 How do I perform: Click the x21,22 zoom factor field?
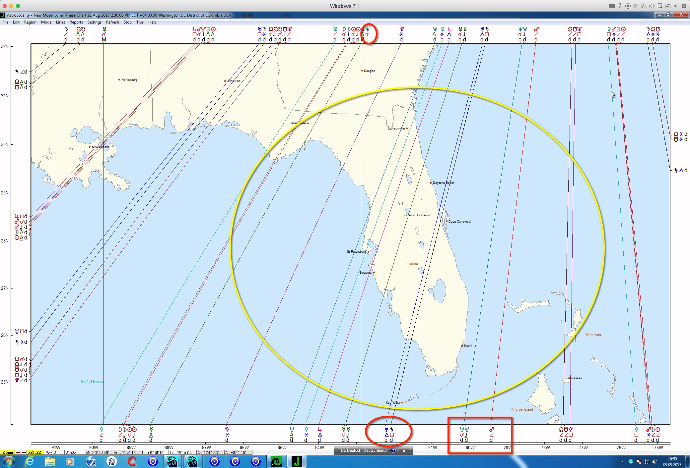tap(34, 452)
